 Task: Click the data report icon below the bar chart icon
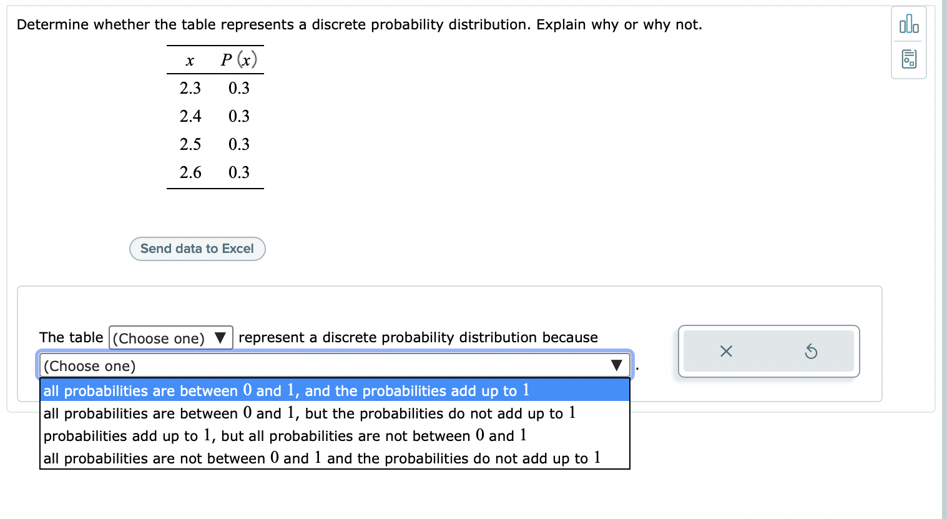(x=909, y=58)
